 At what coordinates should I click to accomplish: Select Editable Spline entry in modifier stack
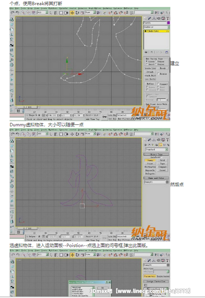click(157, 31)
